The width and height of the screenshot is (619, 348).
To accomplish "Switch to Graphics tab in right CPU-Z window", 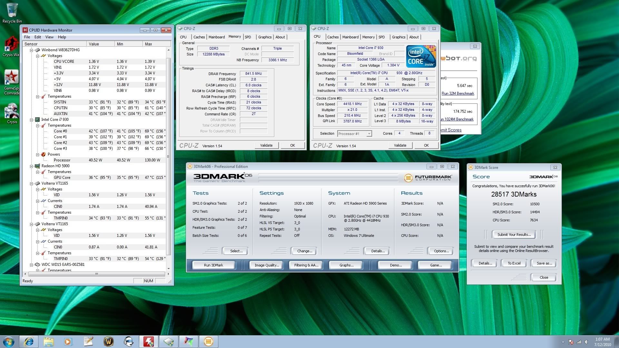I will tap(398, 37).
